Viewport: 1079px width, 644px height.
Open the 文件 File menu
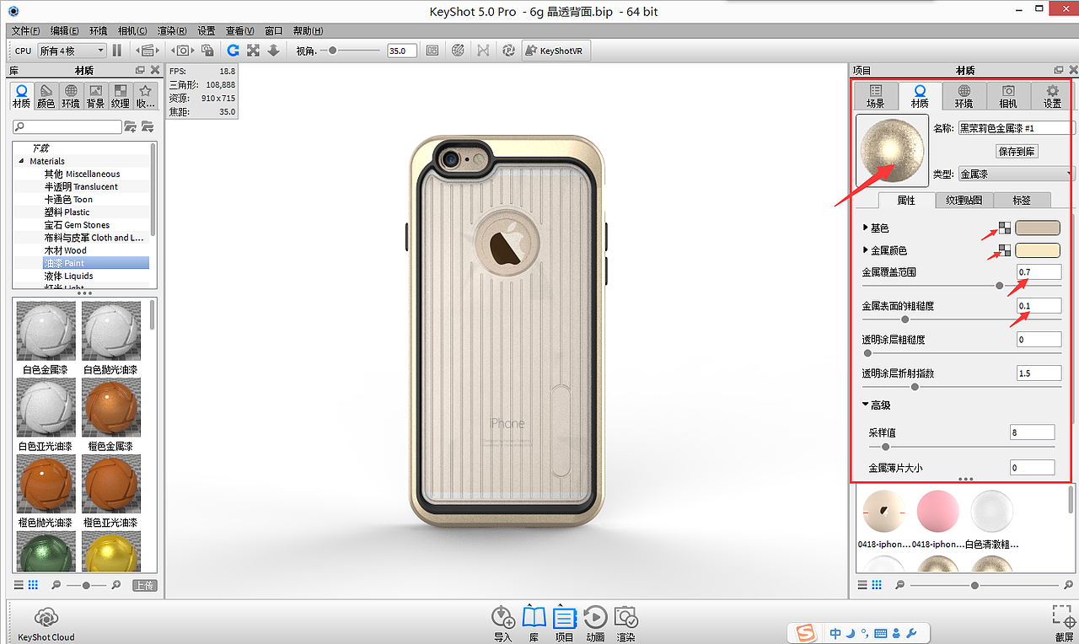click(x=26, y=30)
